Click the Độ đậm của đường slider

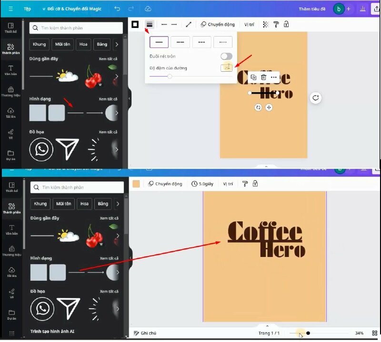170,76
